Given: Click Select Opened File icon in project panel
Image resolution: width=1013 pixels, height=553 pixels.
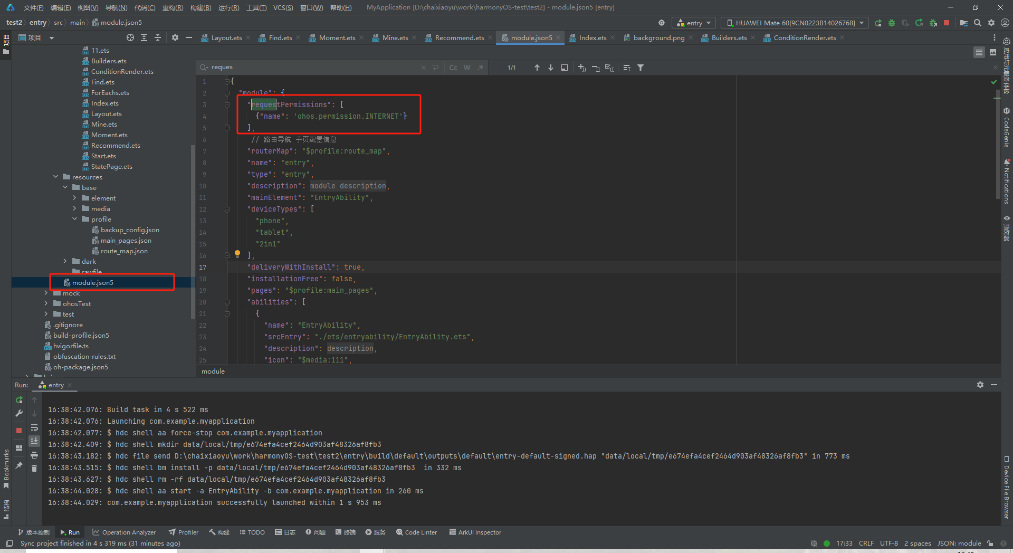Looking at the screenshot, I should click(130, 37).
